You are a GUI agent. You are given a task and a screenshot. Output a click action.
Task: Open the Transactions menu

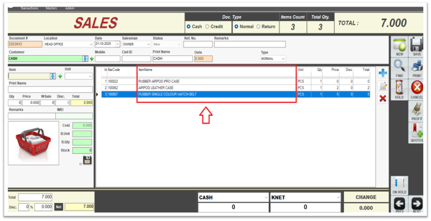tap(29, 8)
